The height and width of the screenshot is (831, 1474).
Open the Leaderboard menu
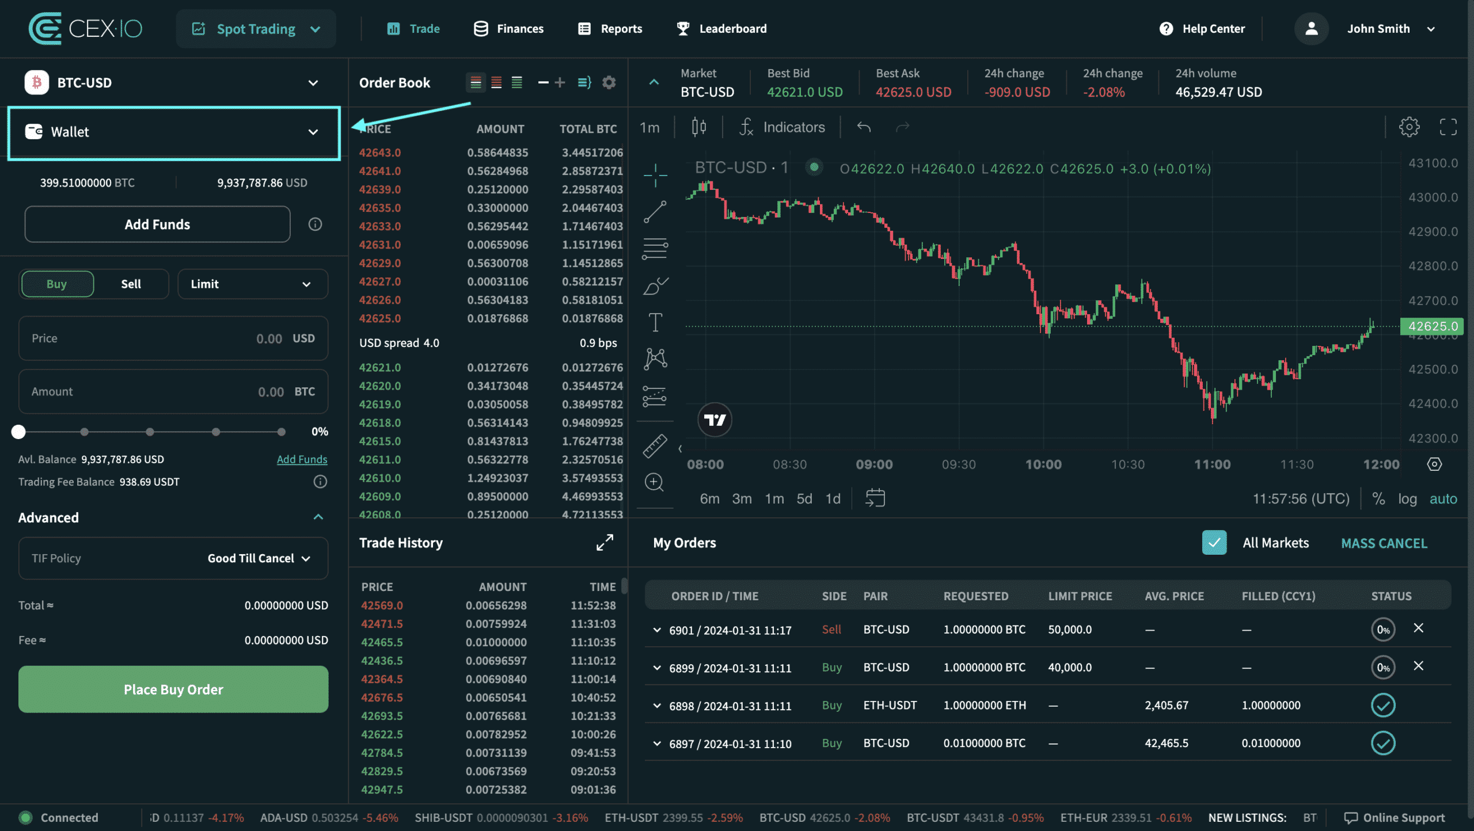point(721,28)
